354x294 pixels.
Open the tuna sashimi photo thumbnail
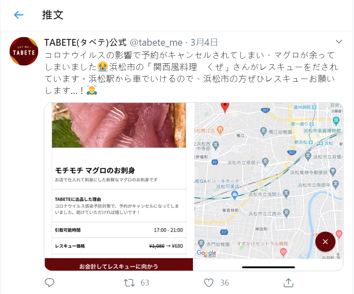tap(119, 125)
